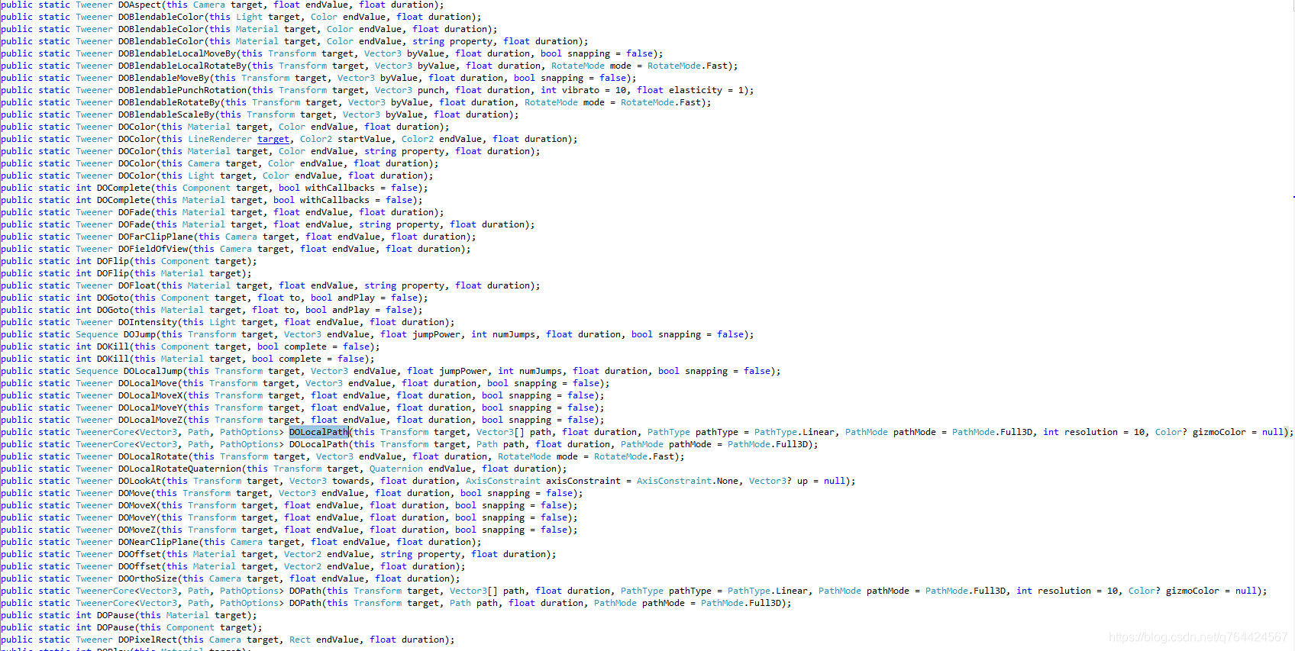Click DOMove method name
This screenshot has width=1295, height=651.
point(134,493)
